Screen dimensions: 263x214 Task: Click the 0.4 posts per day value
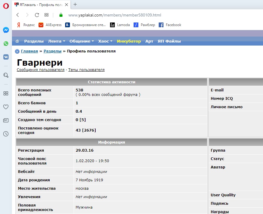pyautogui.click(x=79, y=111)
